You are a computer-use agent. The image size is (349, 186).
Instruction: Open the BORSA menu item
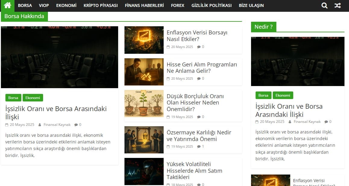(25, 5)
